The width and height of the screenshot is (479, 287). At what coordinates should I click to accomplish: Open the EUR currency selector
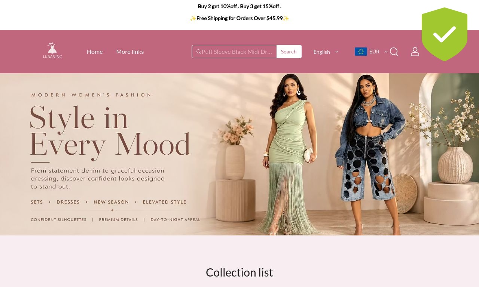[x=371, y=52]
